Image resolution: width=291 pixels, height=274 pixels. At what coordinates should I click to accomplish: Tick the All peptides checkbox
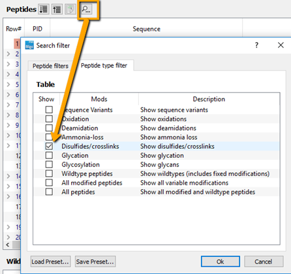(49, 192)
